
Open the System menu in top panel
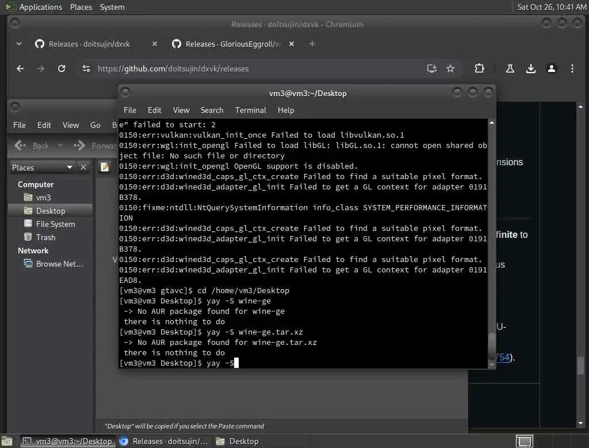112,7
